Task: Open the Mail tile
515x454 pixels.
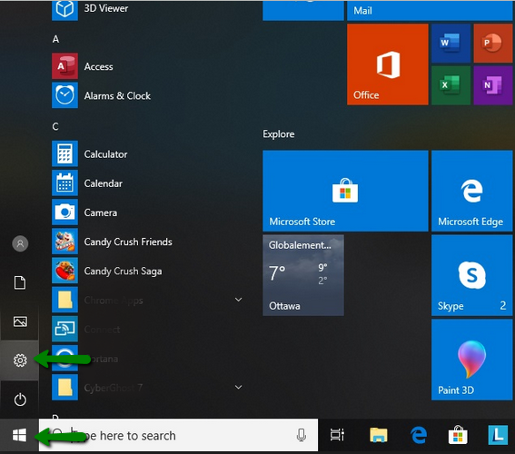Action: [430, 11]
